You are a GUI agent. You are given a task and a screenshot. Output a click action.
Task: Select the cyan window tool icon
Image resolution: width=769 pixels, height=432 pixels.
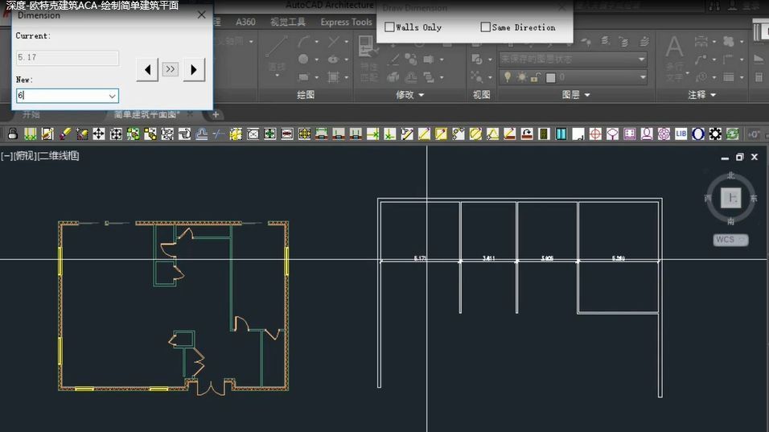tap(561, 134)
